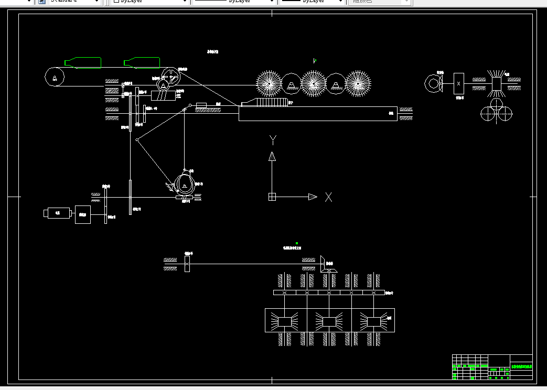The image size is (547, 390).
Task: Select the reducer box next to the motor
Action: pos(83,214)
